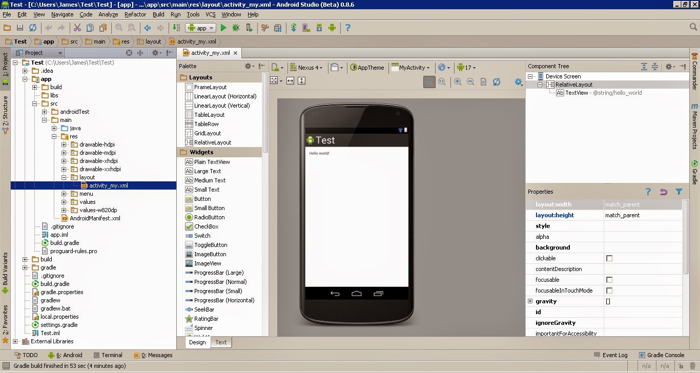Click Attach debugger to Android process icon
700x373 pixels.
point(249,28)
